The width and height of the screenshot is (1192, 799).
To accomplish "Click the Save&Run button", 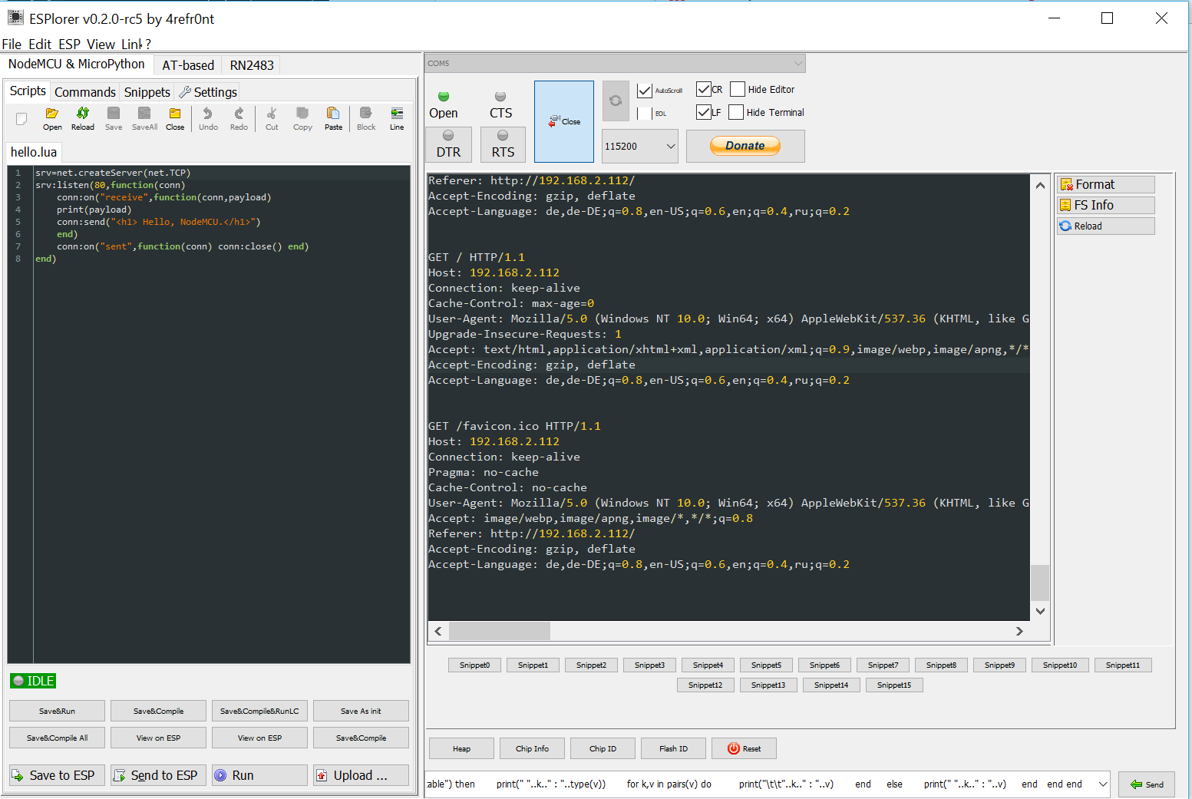I will [57, 711].
